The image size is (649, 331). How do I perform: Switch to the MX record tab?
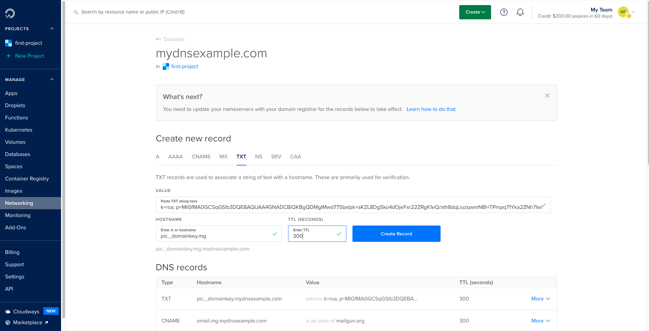[x=224, y=157]
